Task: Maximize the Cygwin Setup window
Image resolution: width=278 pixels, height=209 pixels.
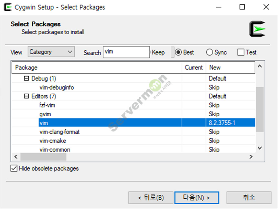Action: pos(242,7)
